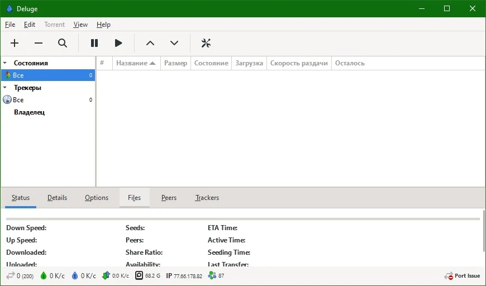Open the Help menu

tap(103, 25)
